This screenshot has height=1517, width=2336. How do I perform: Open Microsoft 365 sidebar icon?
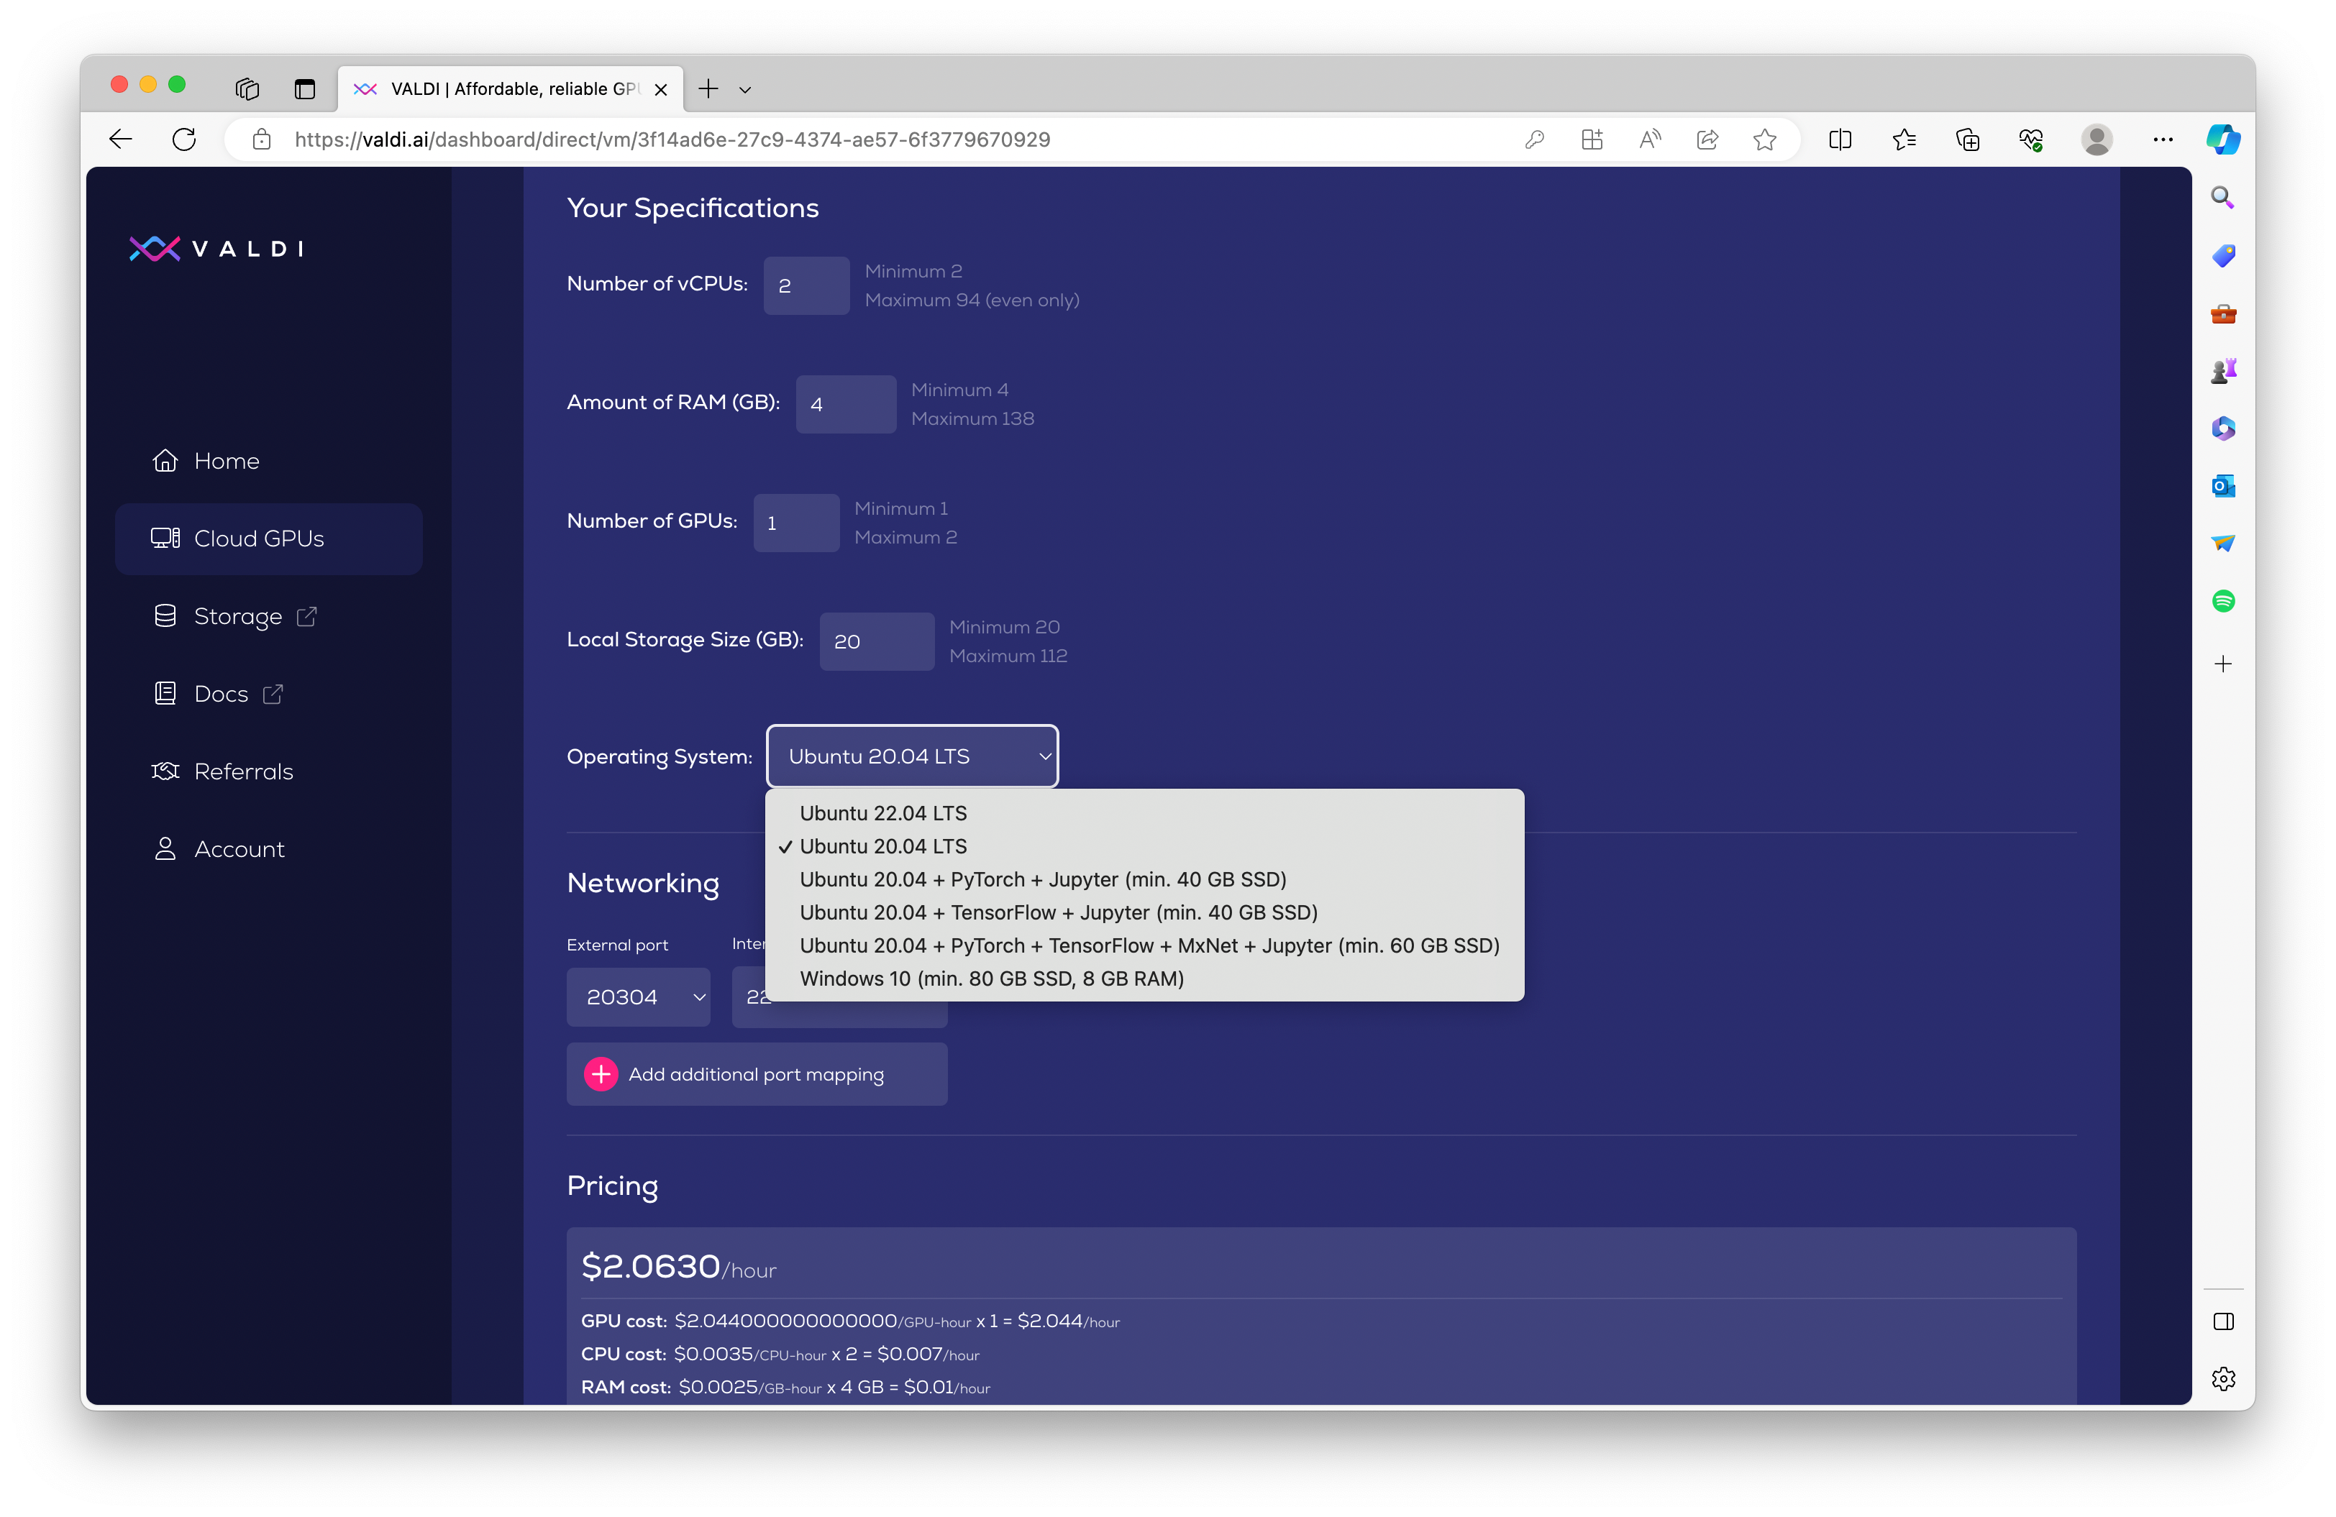click(2223, 428)
